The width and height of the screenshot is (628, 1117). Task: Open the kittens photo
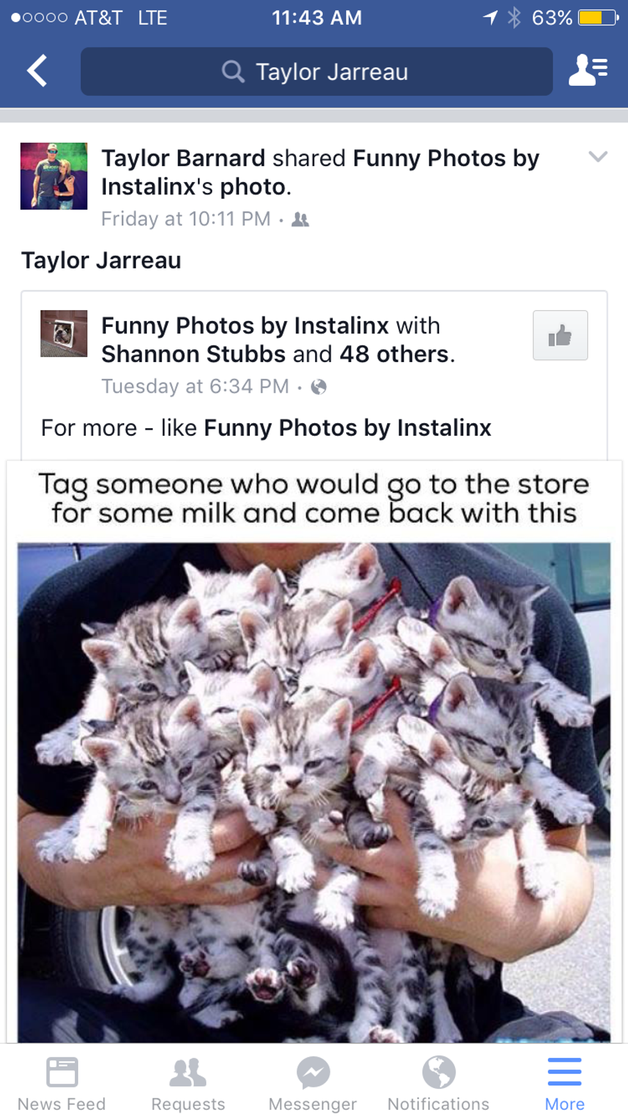pos(314,792)
